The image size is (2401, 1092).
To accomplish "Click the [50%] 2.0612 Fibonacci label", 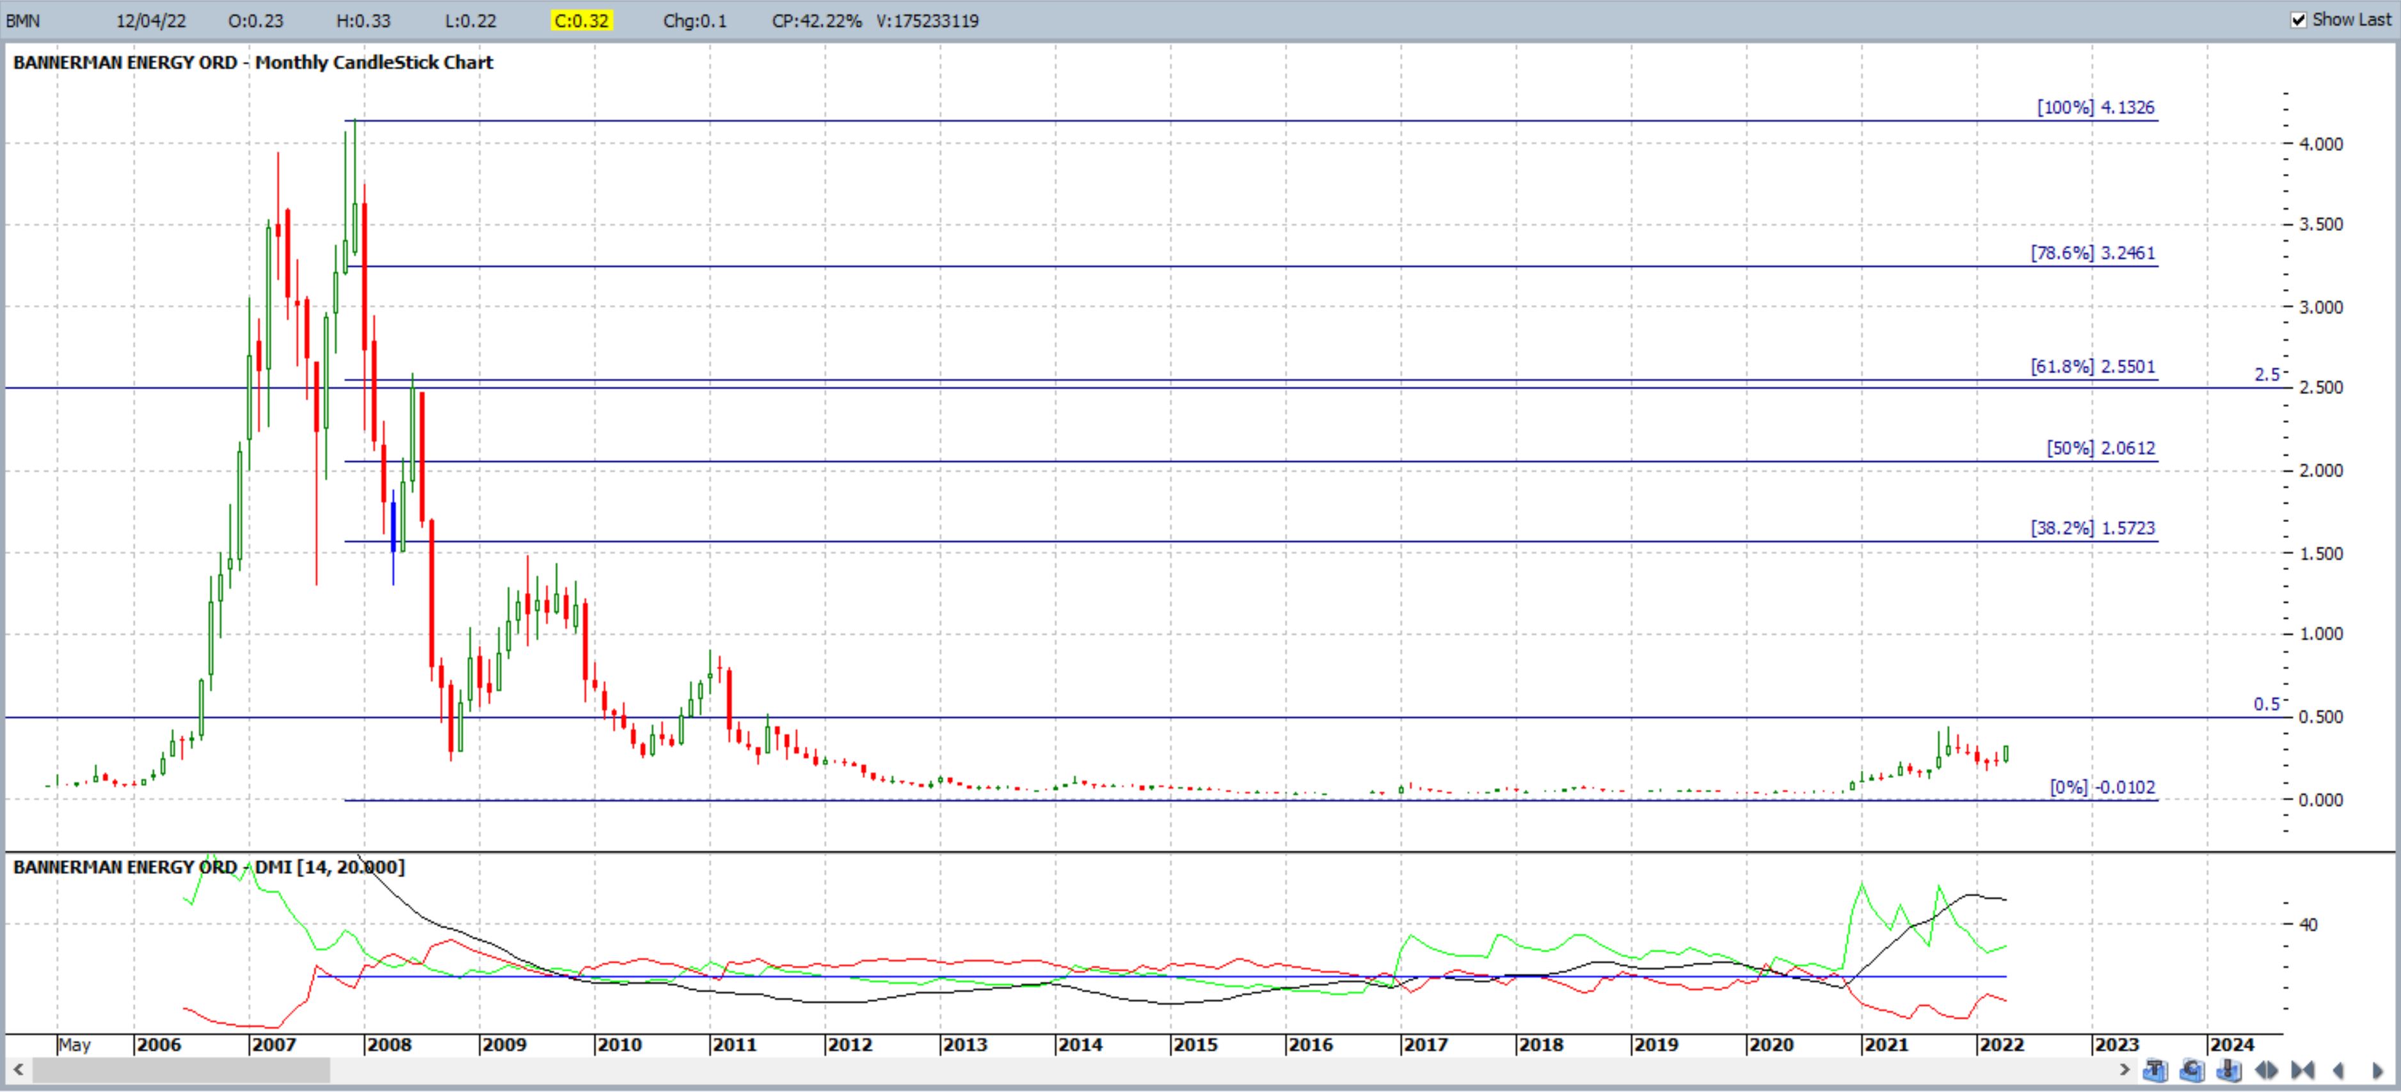I will (2101, 448).
